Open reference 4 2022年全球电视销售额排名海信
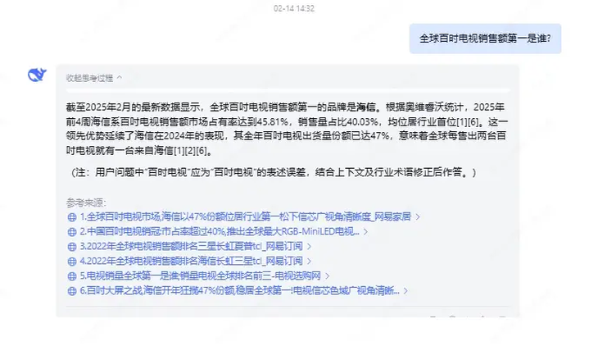 [191, 262]
